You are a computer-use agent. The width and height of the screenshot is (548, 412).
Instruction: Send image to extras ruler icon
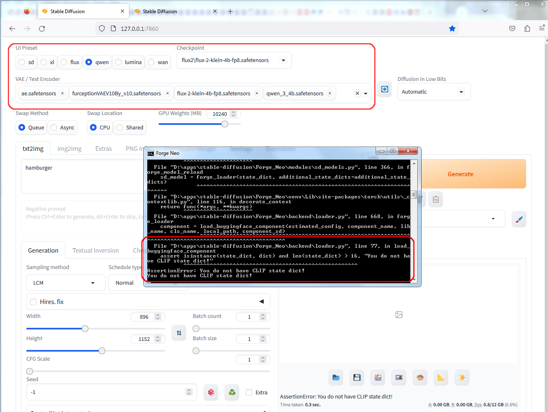(x=441, y=377)
